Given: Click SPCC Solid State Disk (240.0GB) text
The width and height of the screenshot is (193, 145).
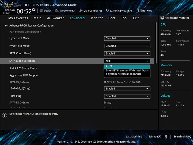Looking at the screenshot, I should point(123,82).
